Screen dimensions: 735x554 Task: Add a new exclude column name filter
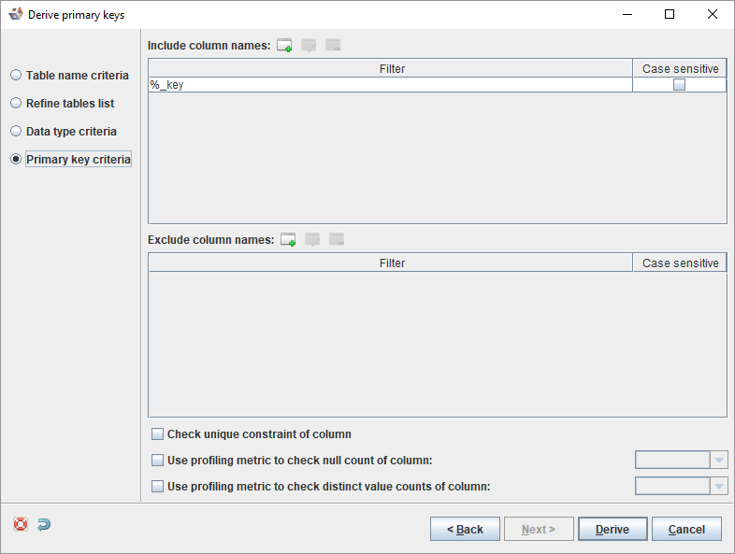[288, 240]
